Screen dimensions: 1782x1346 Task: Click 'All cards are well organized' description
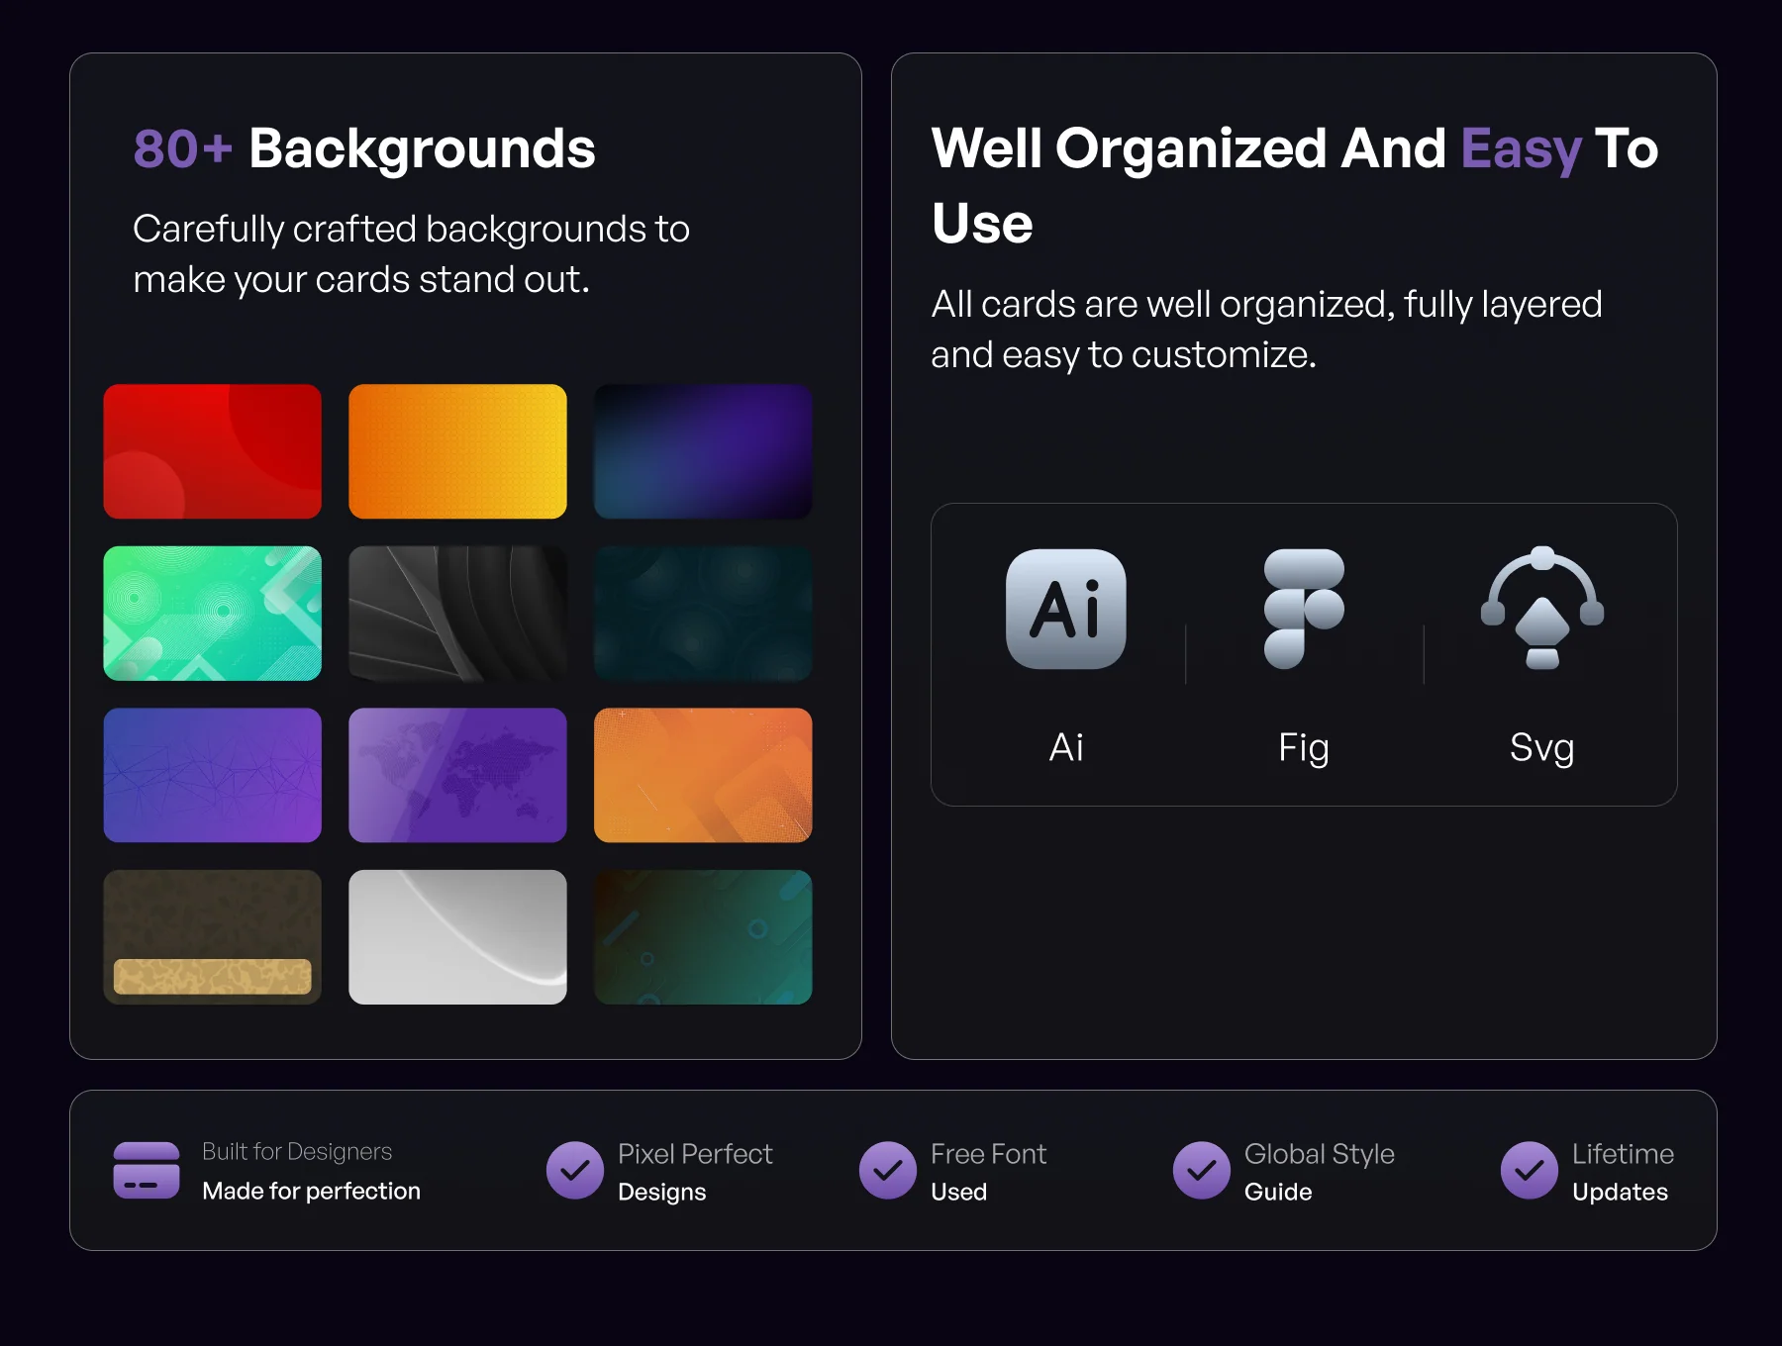[1266, 330]
